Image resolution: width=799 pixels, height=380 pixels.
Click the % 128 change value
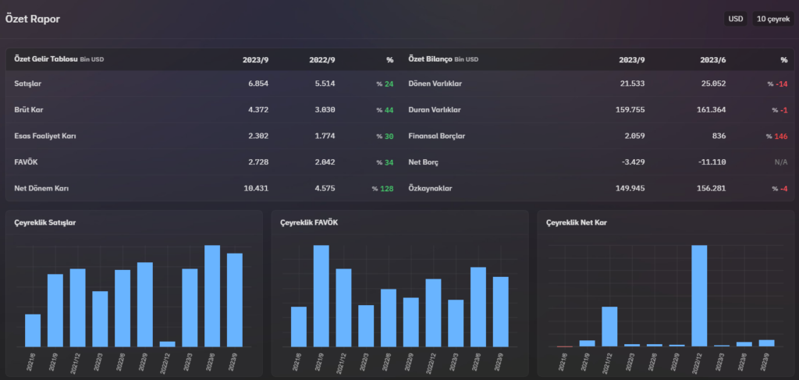click(382, 189)
